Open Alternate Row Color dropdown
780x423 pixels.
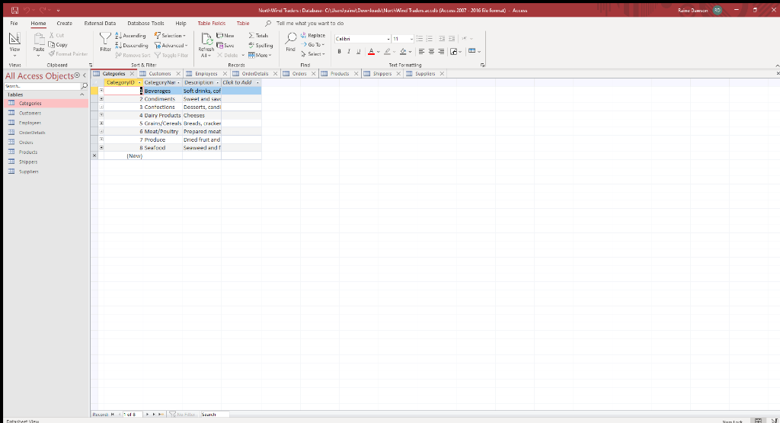point(475,51)
